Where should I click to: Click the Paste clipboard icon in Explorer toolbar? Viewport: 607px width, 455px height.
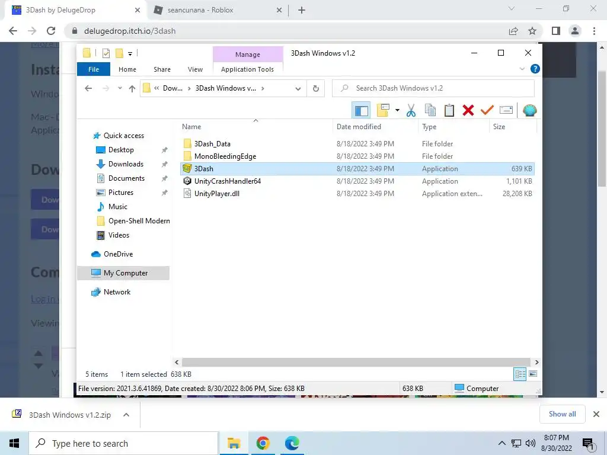449,110
